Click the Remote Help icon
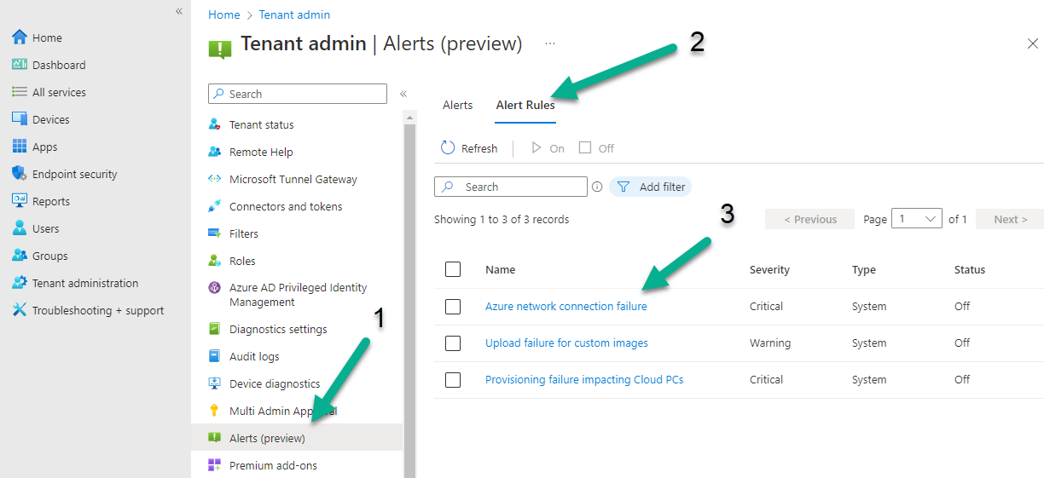This screenshot has height=478, width=1044. pos(214,152)
